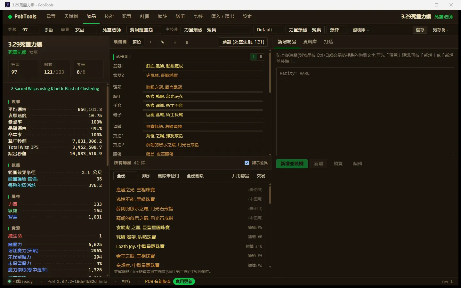Image resolution: width=461 pixels, height=288 pixels.
Task: Open the 費爾羅血裔 bloodline dropdown
Action: point(143,30)
